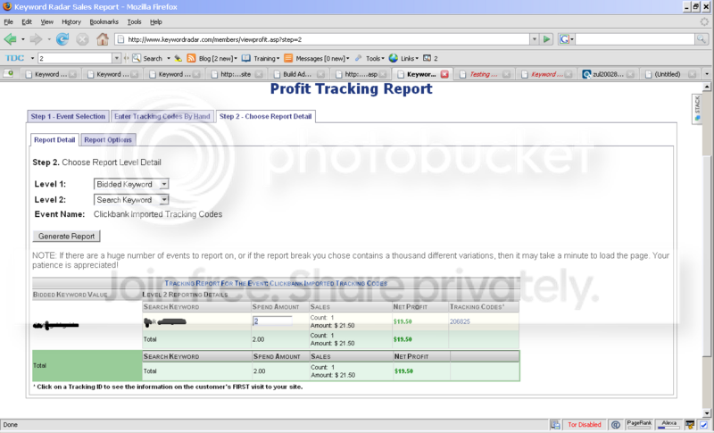Click the @ email icon in status bar
The width and height of the screenshot is (714, 433).
coord(616,425)
